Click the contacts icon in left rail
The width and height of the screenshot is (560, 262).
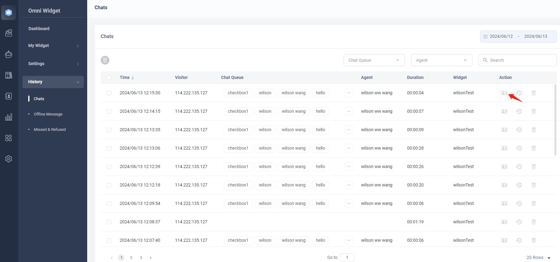(x=9, y=96)
